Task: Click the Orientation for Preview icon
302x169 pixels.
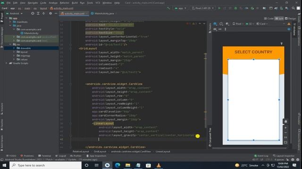Action: (x=221, y=24)
